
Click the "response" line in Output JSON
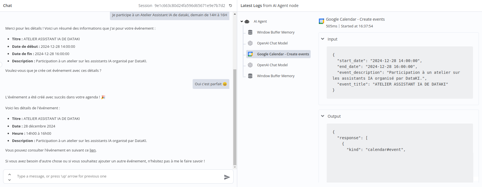coord(352,138)
